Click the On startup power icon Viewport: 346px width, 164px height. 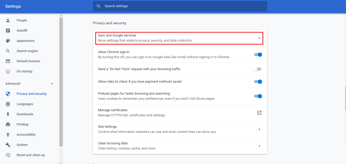click(x=8, y=71)
